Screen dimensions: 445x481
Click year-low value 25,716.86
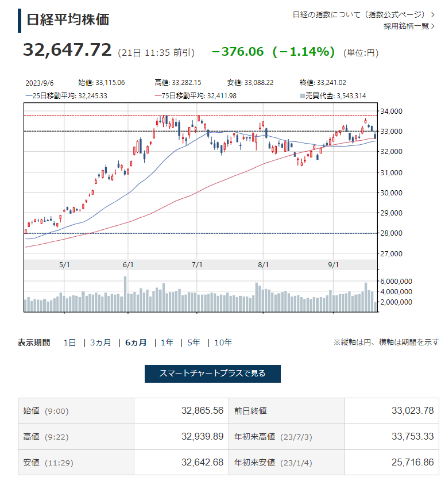pyautogui.click(x=412, y=462)
